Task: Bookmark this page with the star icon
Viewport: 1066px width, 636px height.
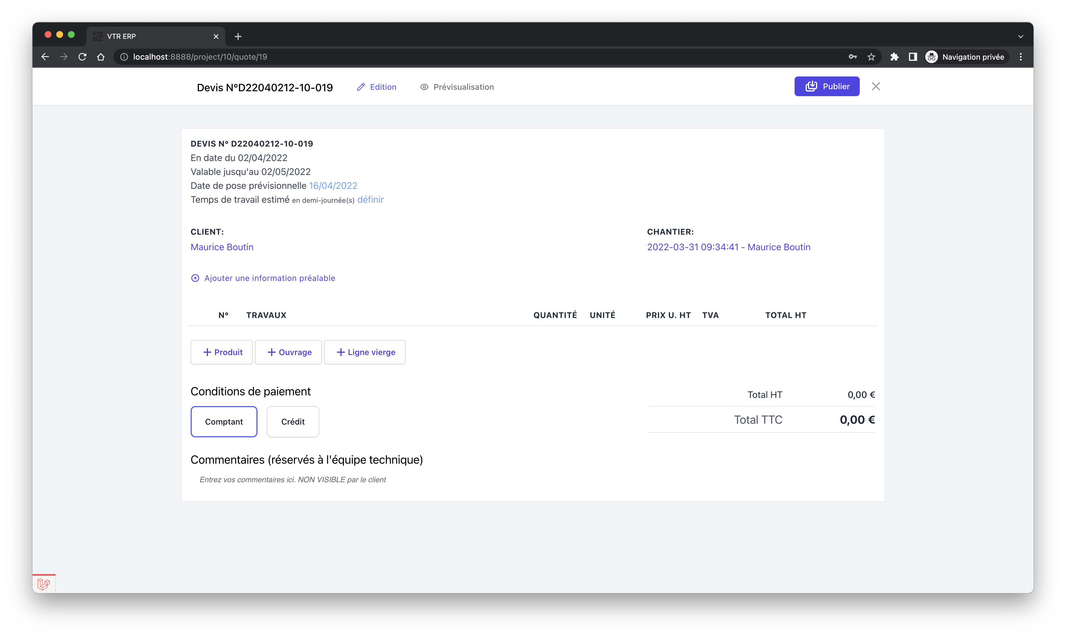Action: coord(871,57)
